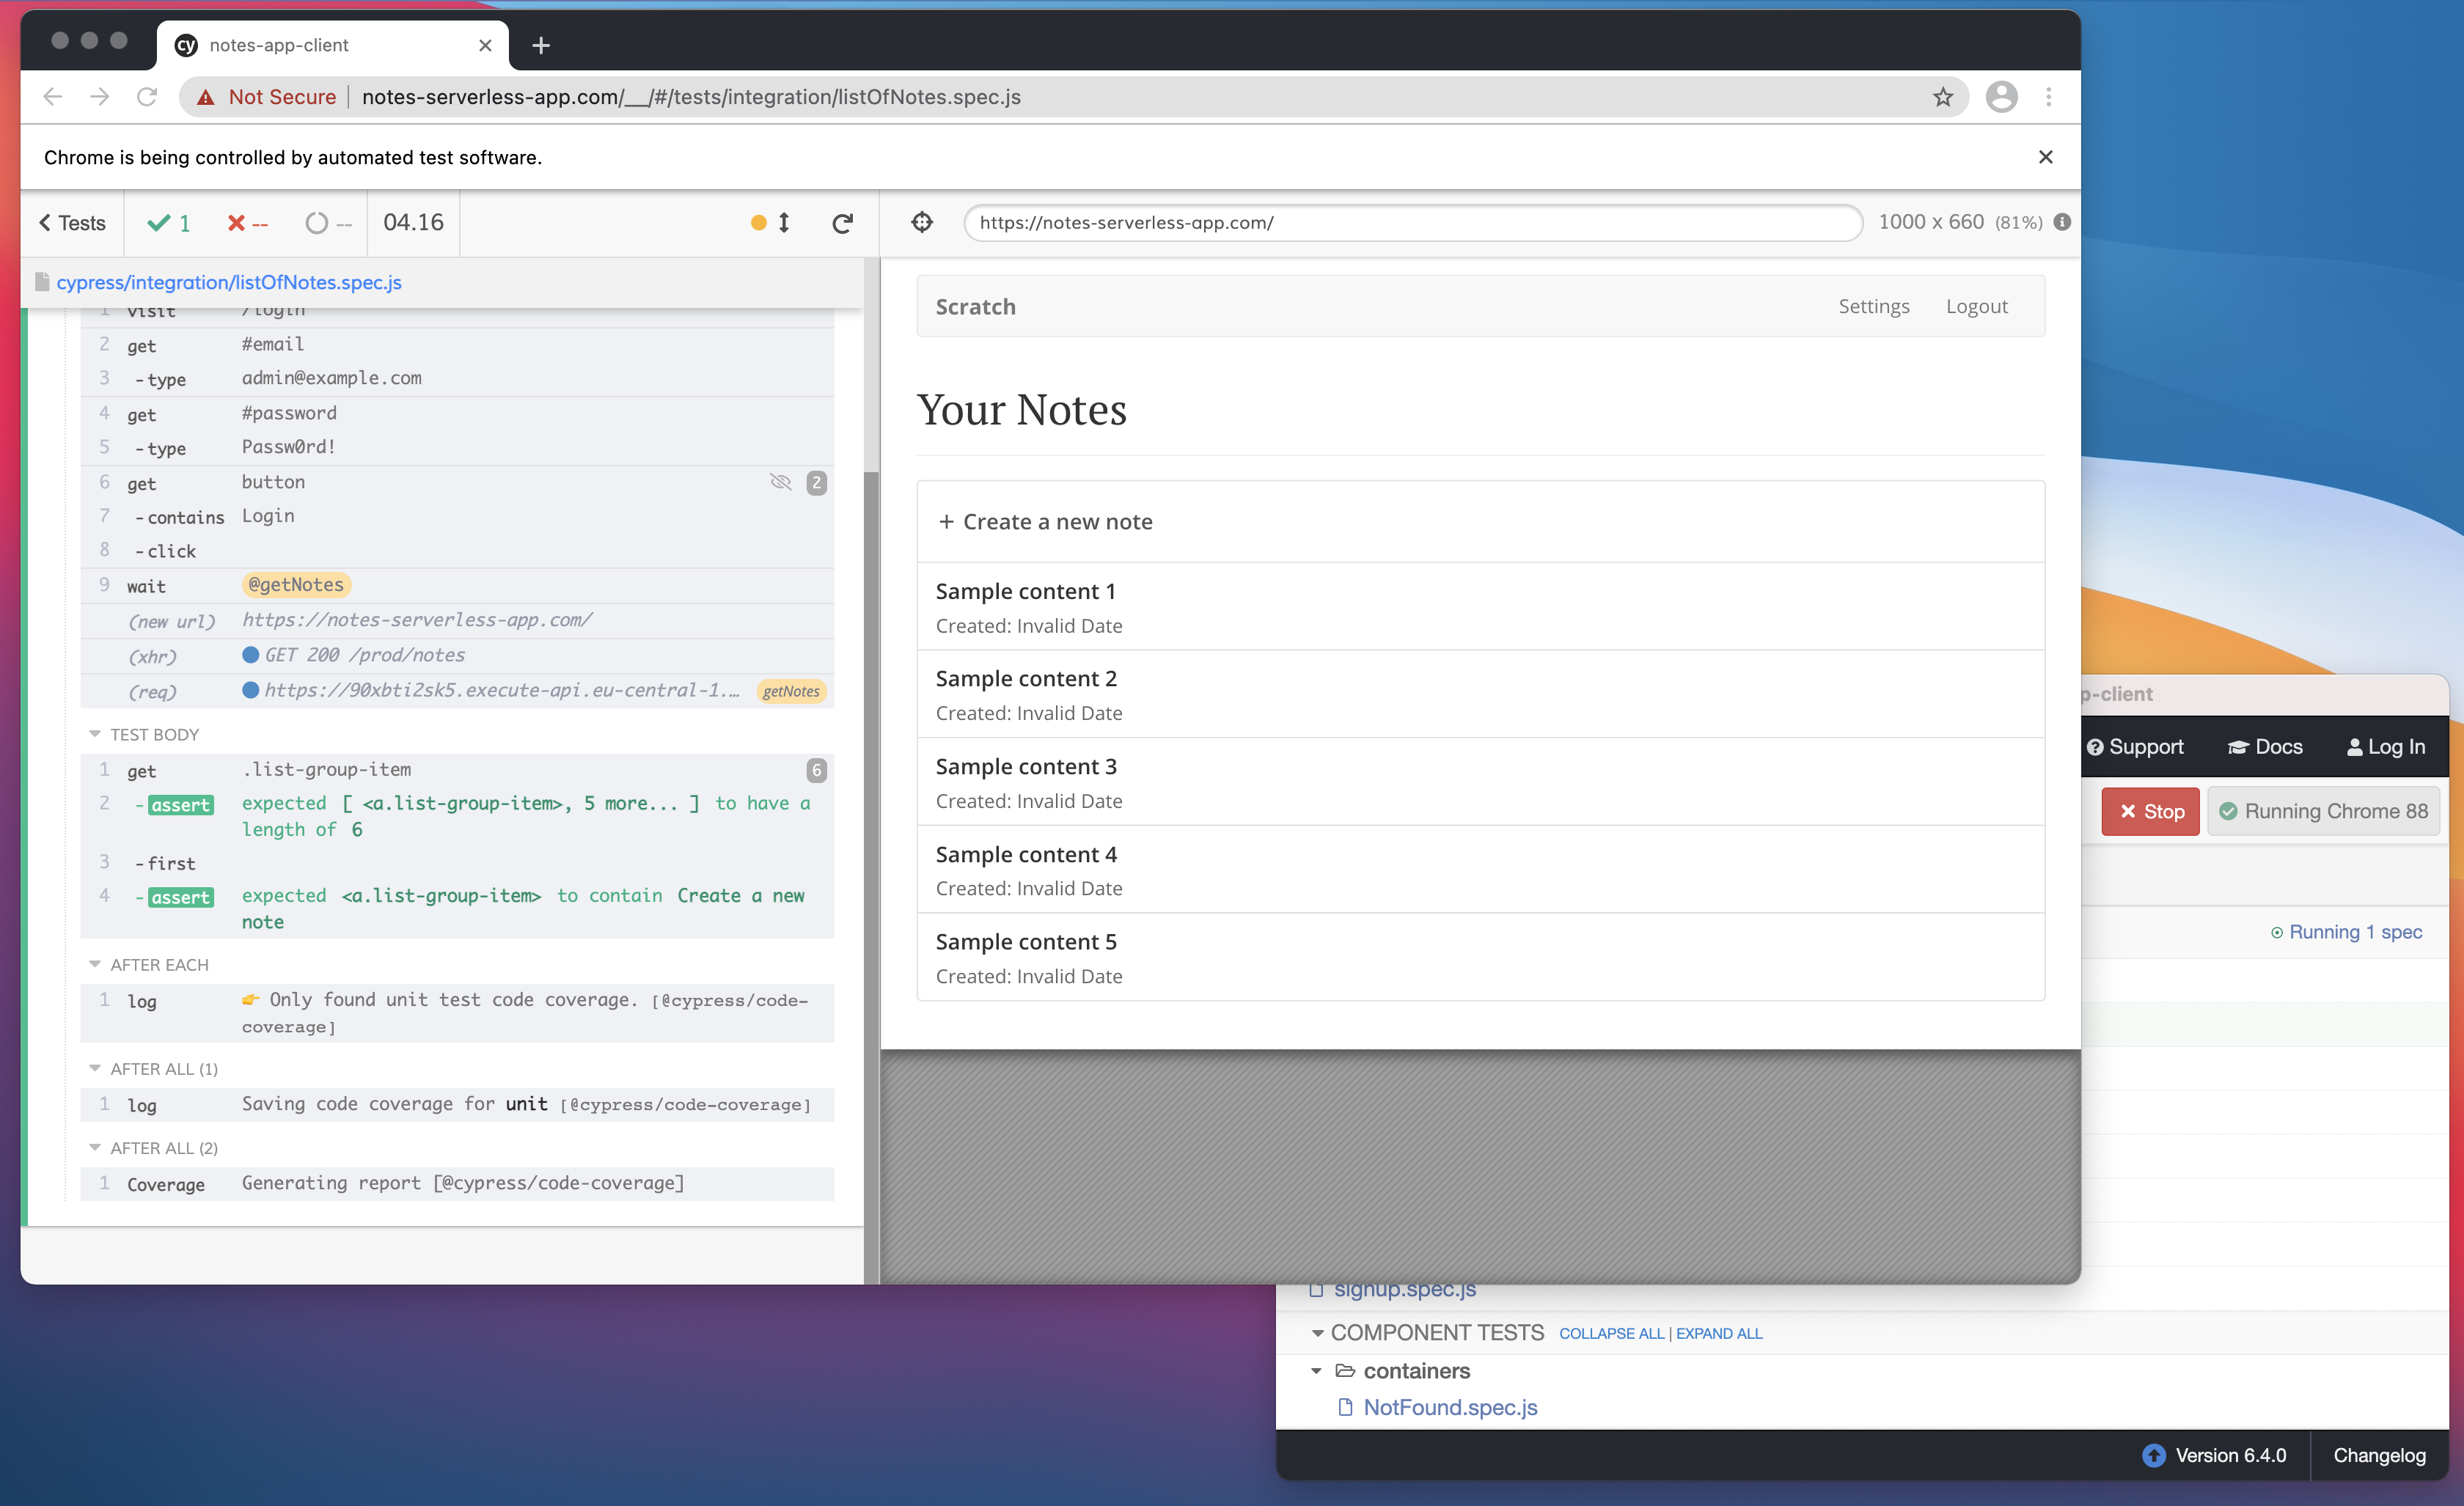Dismiss the automated test software banner
The width and height of the screenshot is (2464, 1506).
tap(2045, 157)
